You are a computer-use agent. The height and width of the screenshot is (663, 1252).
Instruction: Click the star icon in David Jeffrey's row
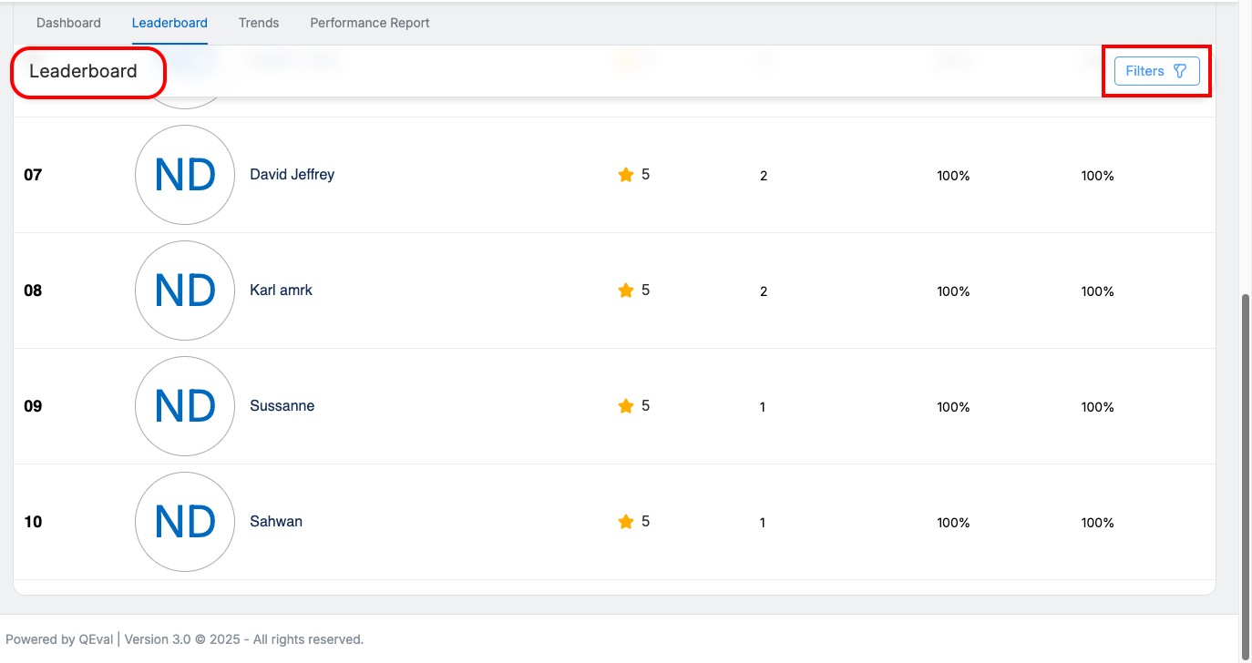click(x=626, y=175)
